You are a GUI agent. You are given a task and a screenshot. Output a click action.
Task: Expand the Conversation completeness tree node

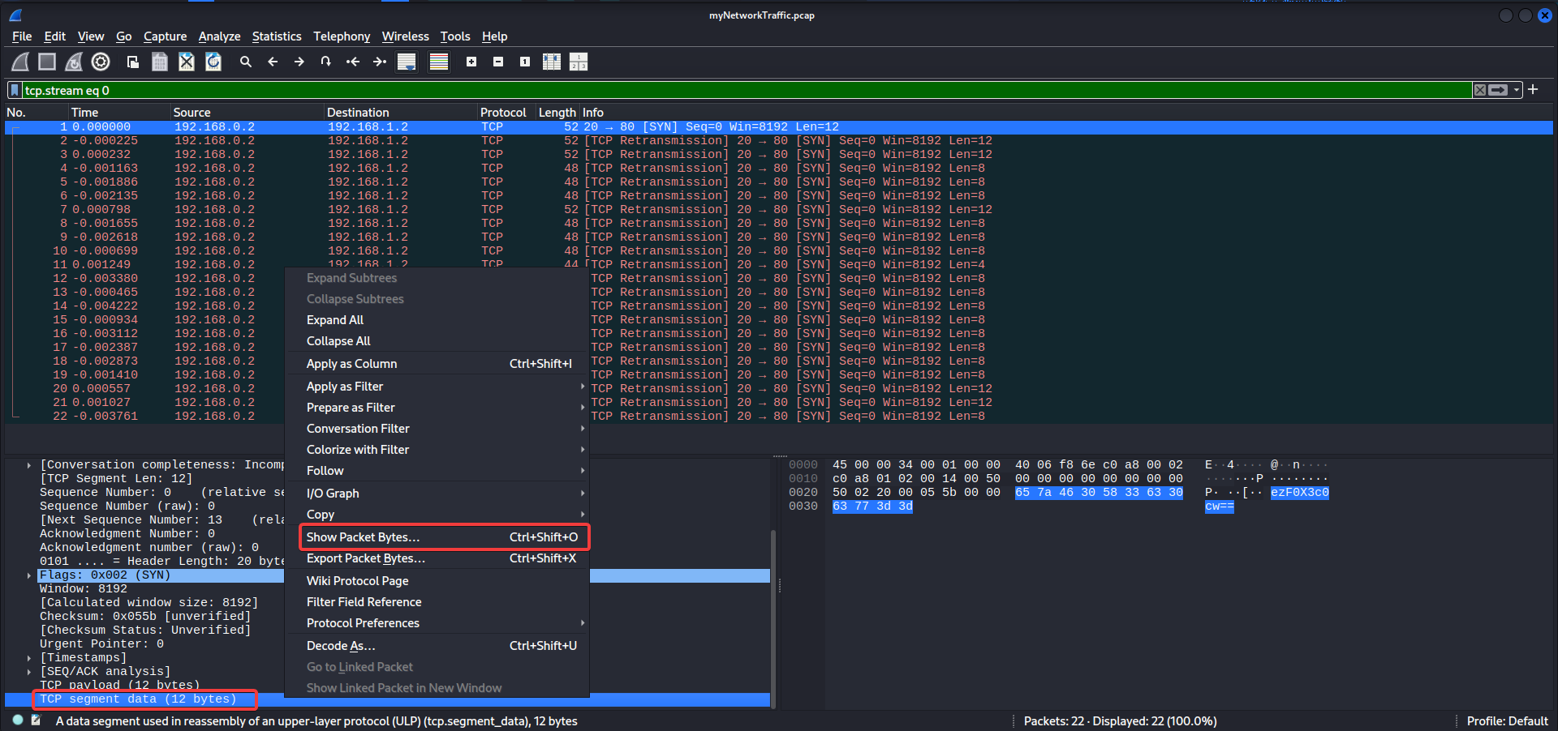click(x=29, y=465)
